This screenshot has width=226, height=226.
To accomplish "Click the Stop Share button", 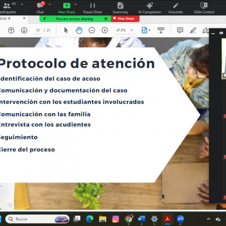I will coord(125,19).
